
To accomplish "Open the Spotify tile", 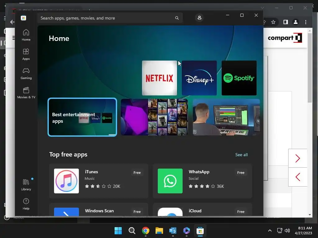I will (239, 78).
